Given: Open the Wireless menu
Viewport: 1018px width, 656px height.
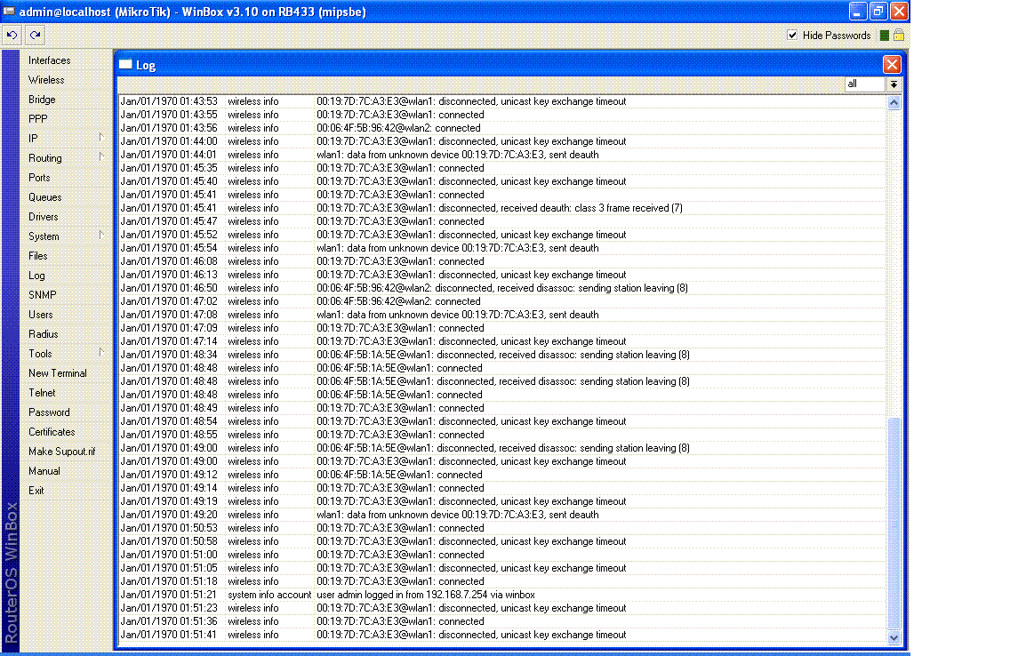Looking at the screenshot, I should (46, 80).
